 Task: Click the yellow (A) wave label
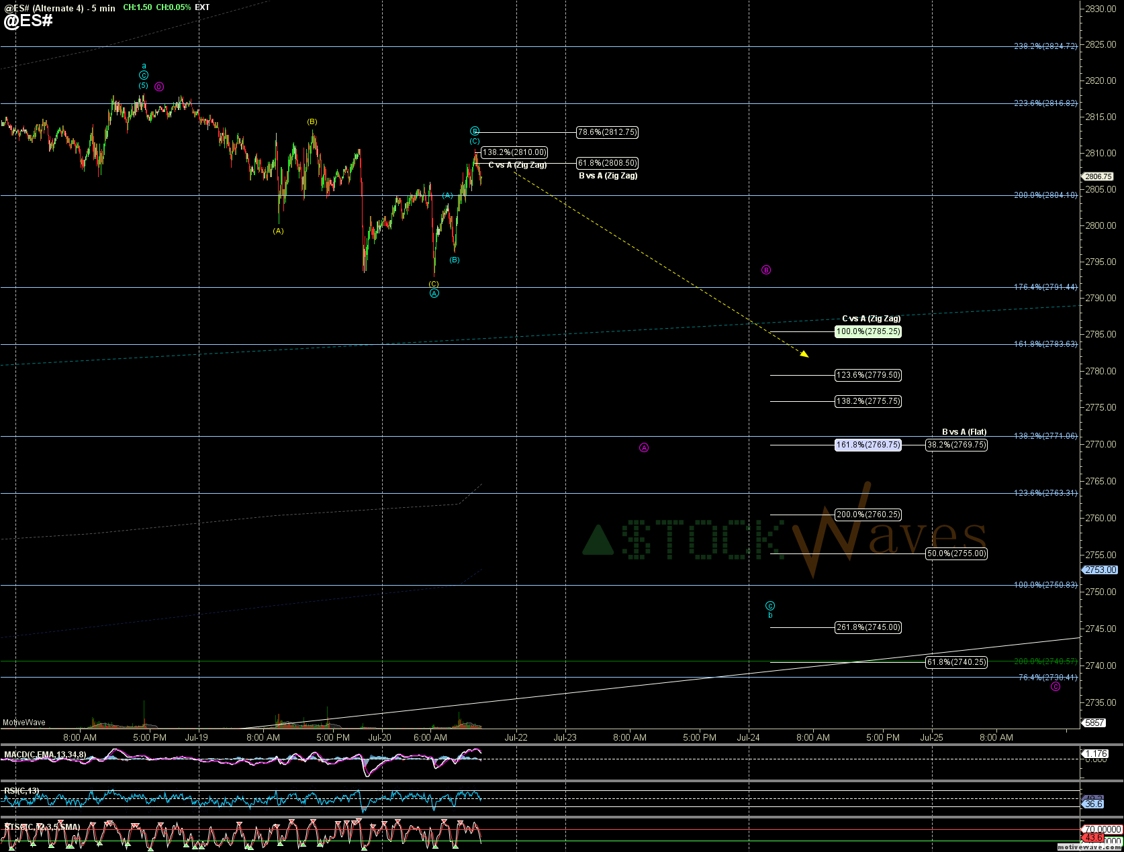[x=278, y=231]
